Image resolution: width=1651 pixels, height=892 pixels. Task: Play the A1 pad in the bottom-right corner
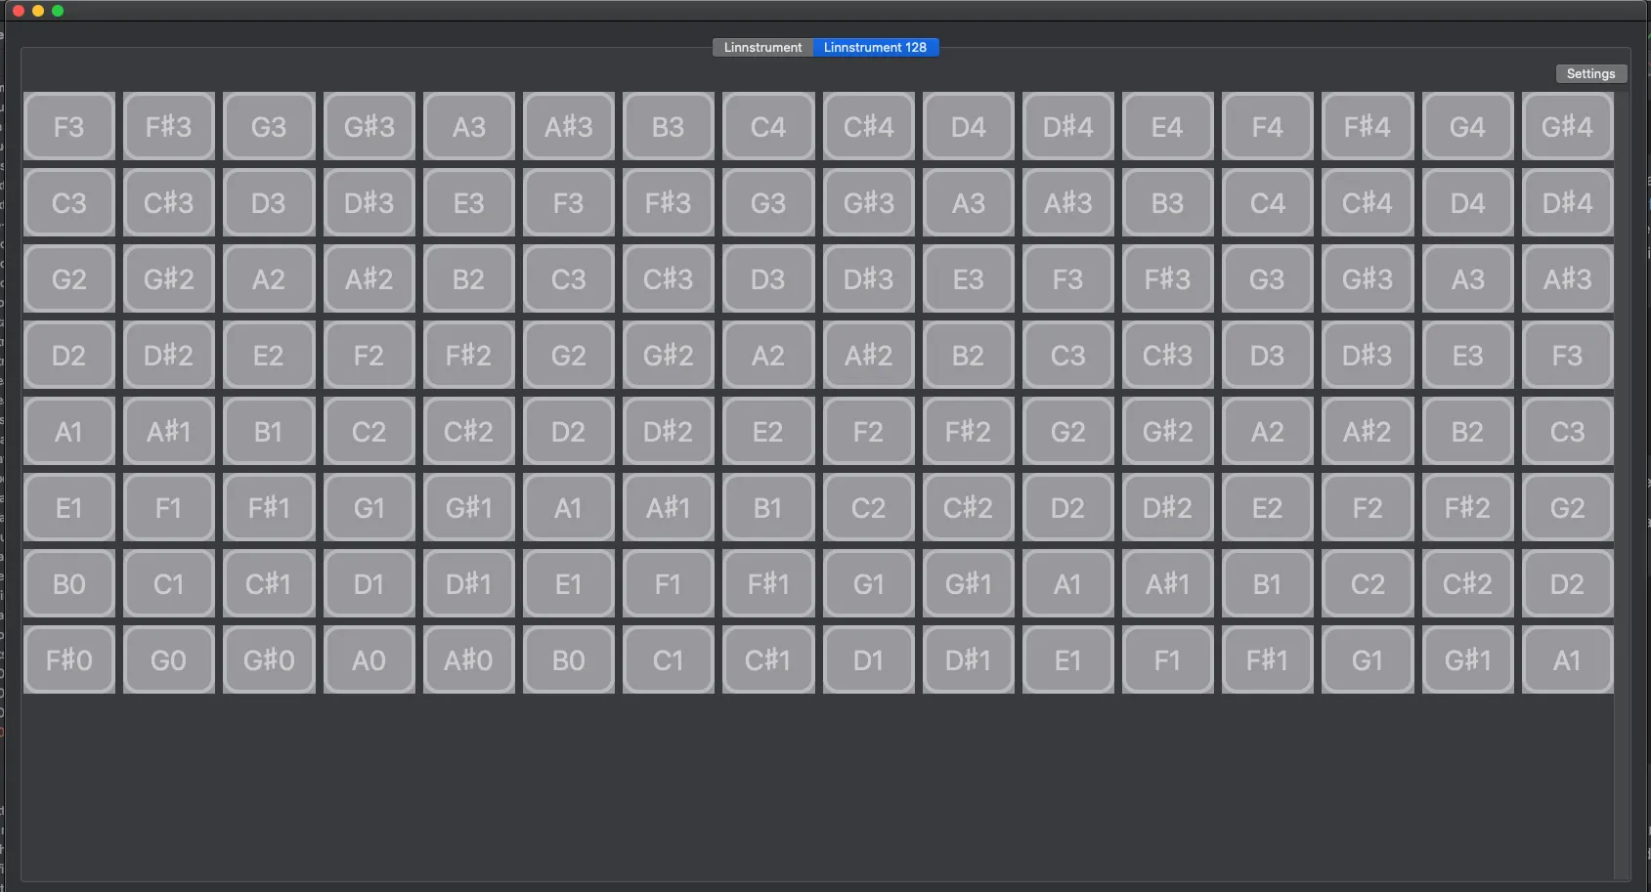click(x=1566, y=659)
